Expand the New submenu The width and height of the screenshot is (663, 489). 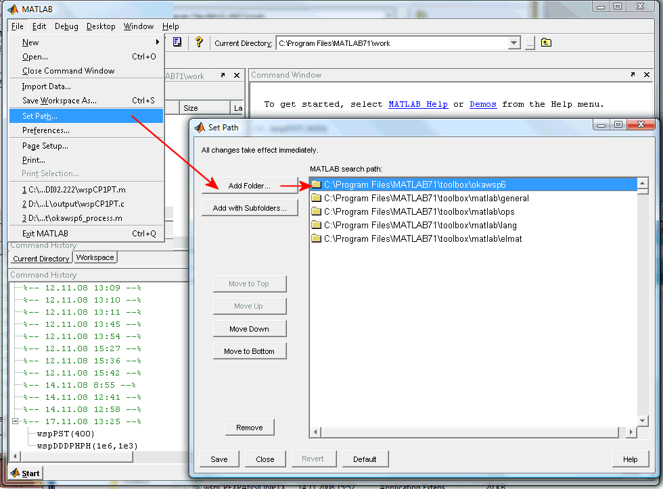point(87,43)
